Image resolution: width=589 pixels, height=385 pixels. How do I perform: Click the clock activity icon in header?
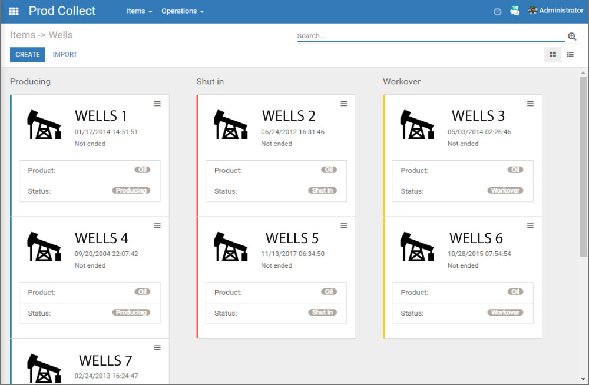(497, 11)
